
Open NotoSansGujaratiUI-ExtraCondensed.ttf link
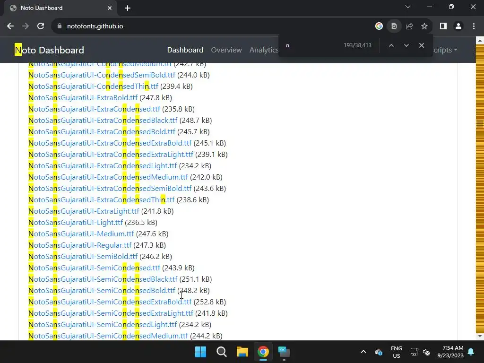tap(94, 109)
